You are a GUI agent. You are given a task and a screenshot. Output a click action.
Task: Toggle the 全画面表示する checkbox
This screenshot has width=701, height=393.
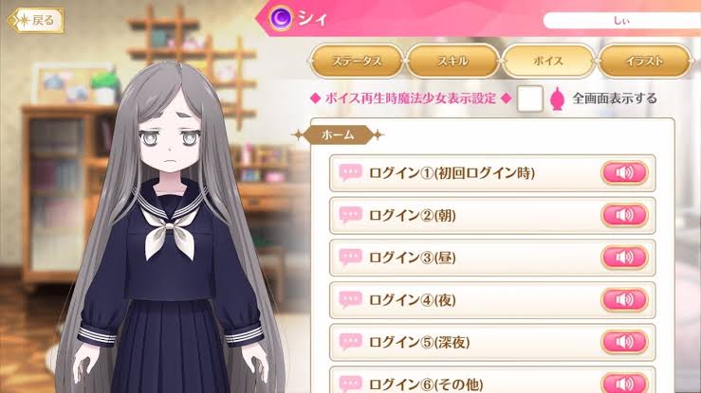coord(529,98)
